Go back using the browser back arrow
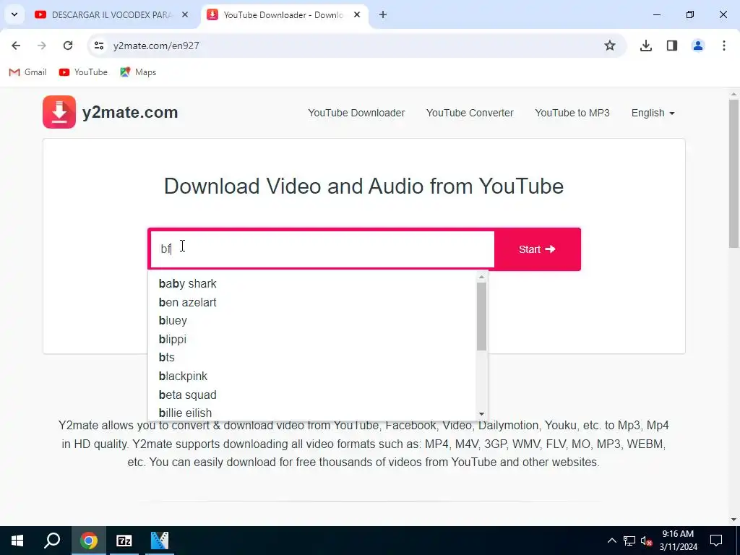This screenshot has height=555, width=740. [x=16, y=46]
